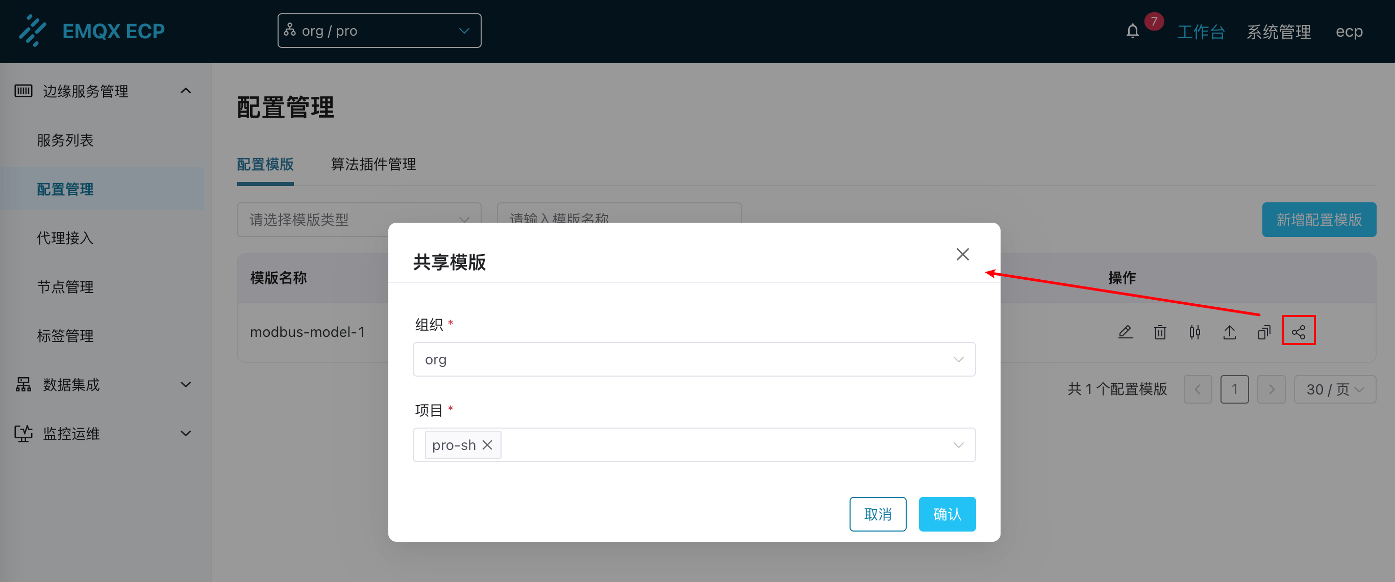Click the 确认 confirm button

pyautogui.click(x=946, y=514)
